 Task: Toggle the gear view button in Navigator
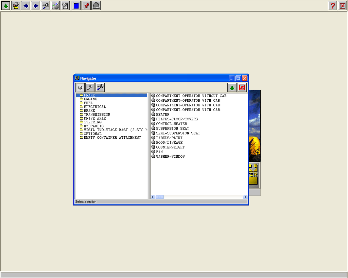point(80,88)
